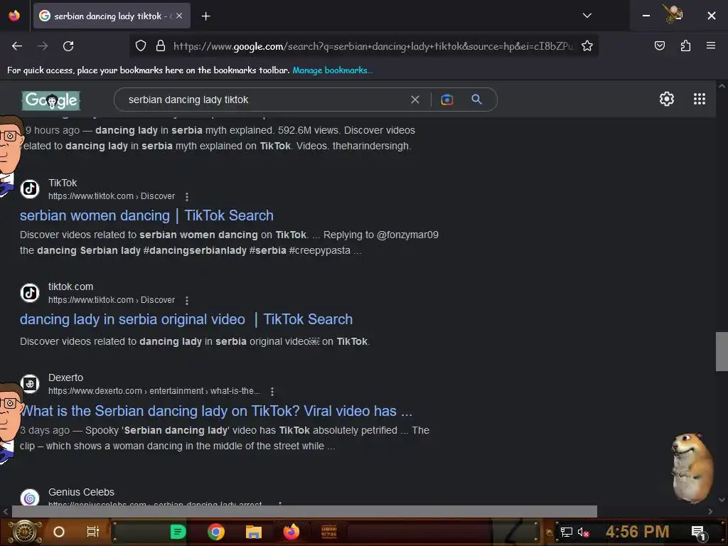Click the scroll right arrow of horizontal scrollbar
Viewport: 728px width, 546px height.
click(x=710, y=511)
